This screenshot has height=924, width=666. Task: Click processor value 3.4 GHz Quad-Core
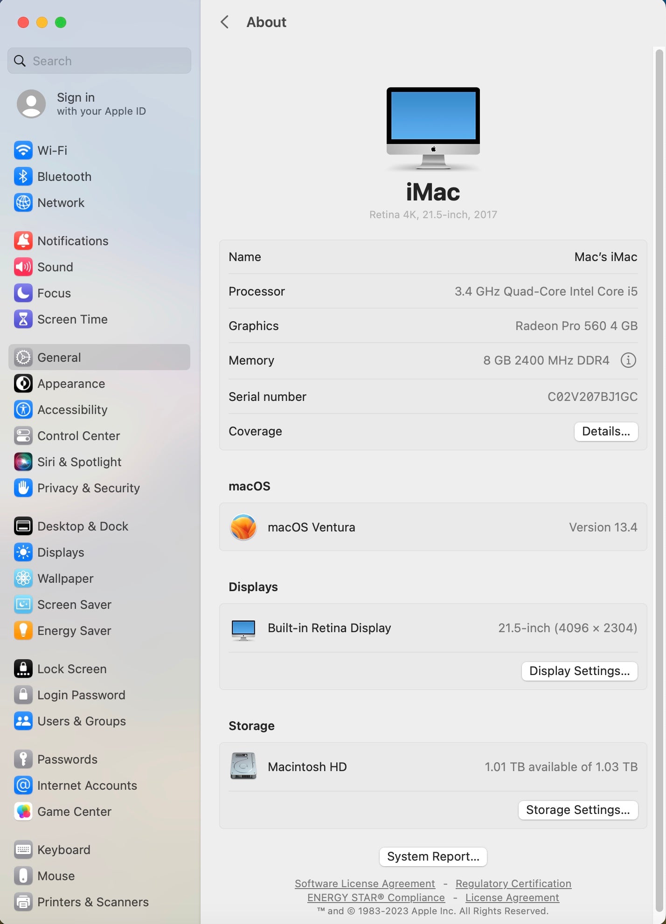click(x=546, y=291)
